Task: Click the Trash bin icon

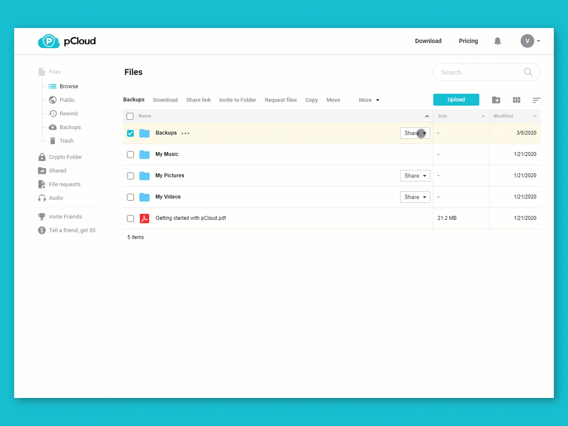Action: tap(53, 141)
